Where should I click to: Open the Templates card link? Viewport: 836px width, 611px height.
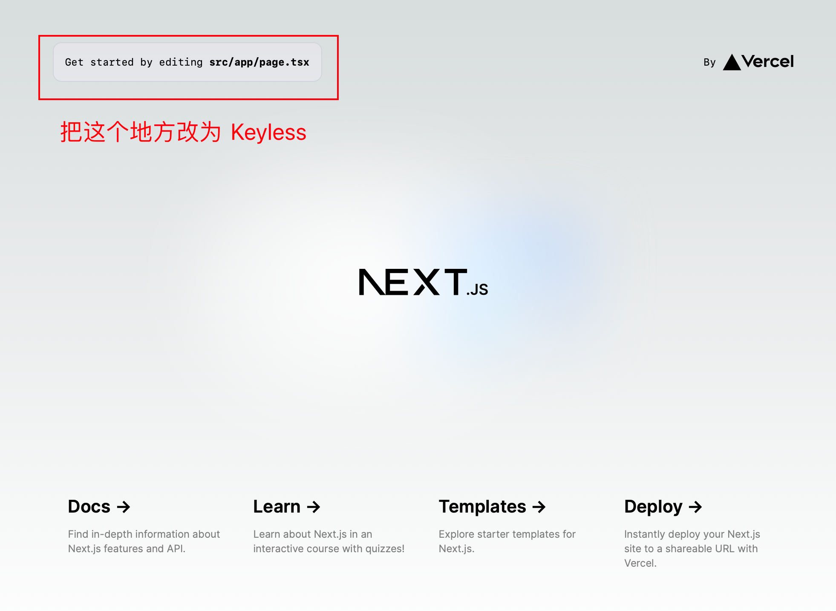[x=507, y=526]
